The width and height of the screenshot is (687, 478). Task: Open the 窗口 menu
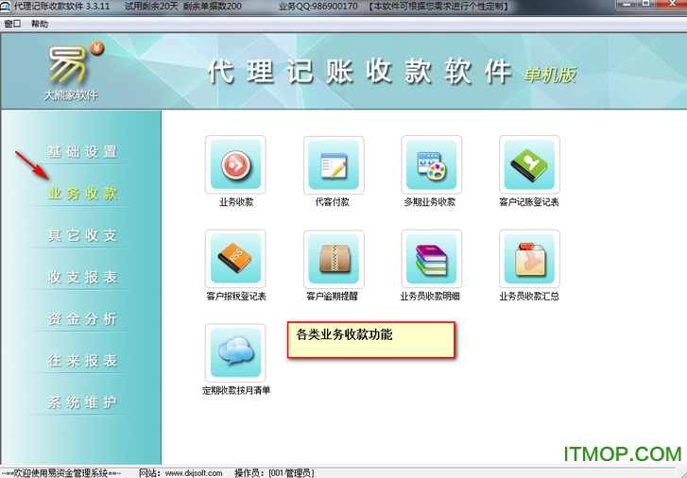click(x=12, y=24)
